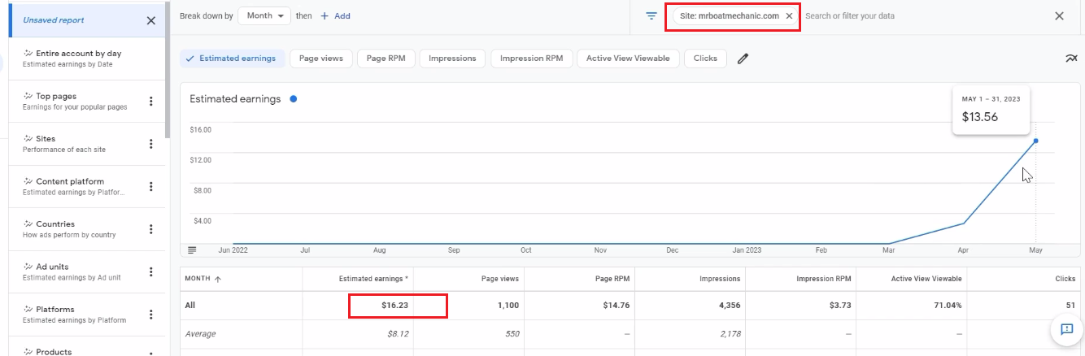Click the All row label

[190, 306]
